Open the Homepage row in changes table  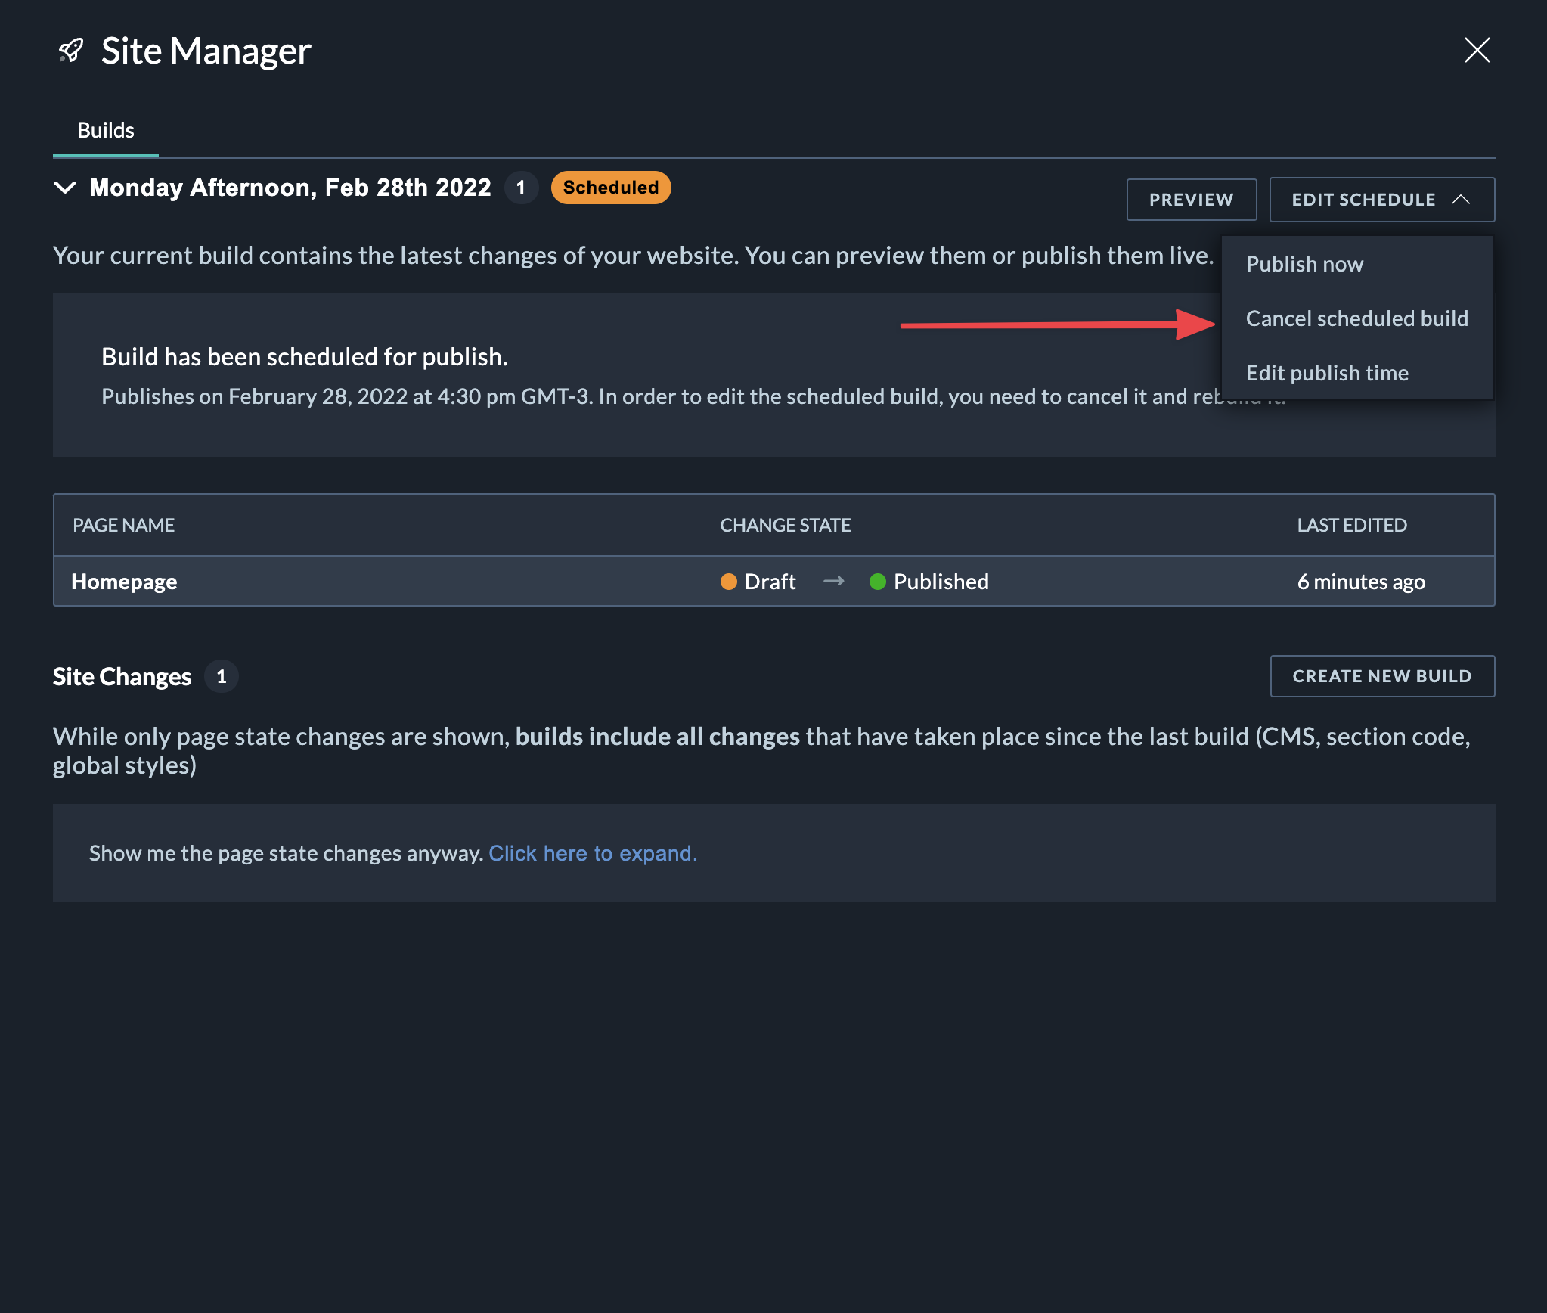click(124, 582)
